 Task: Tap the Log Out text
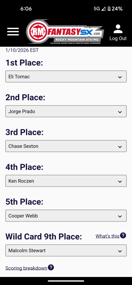(x=118, y=38)
